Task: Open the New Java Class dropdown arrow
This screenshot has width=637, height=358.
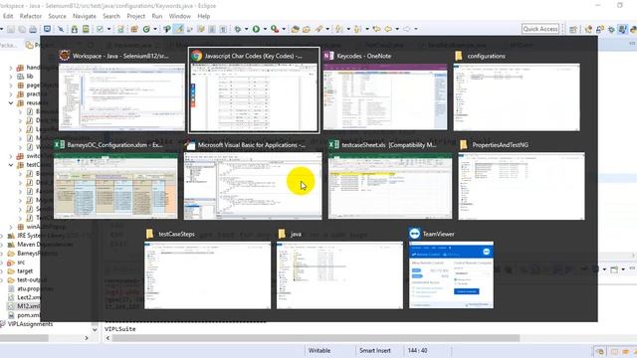Action: click(x=155, y=29)
